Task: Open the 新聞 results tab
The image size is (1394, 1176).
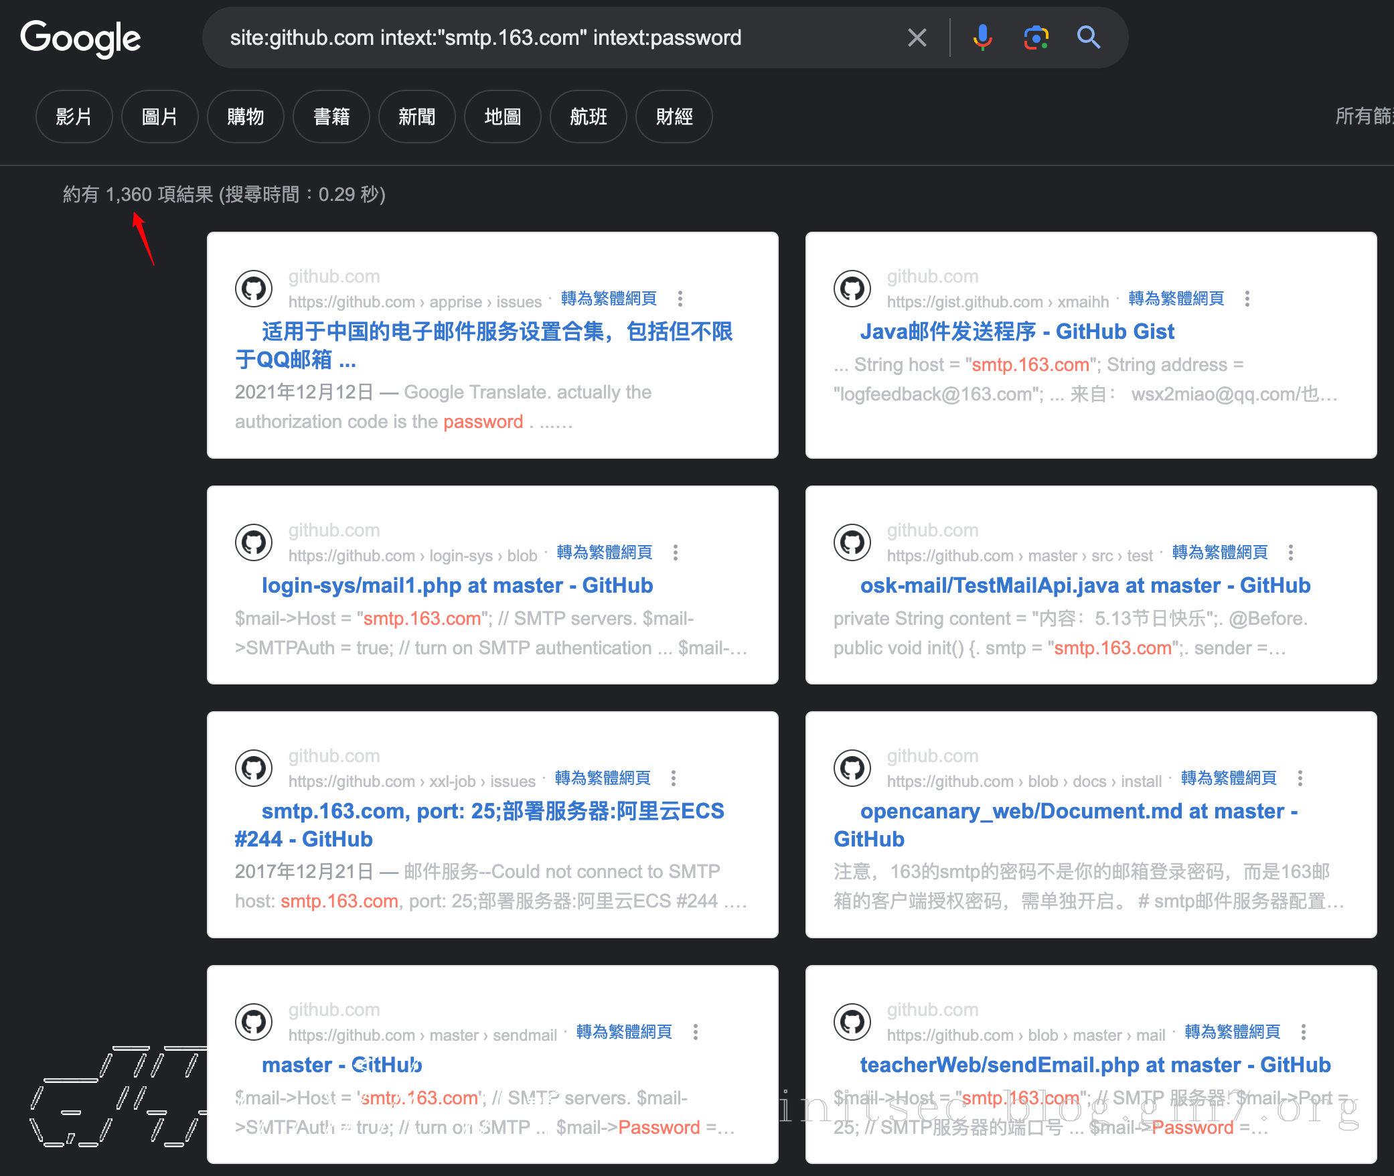Action: 416,117
